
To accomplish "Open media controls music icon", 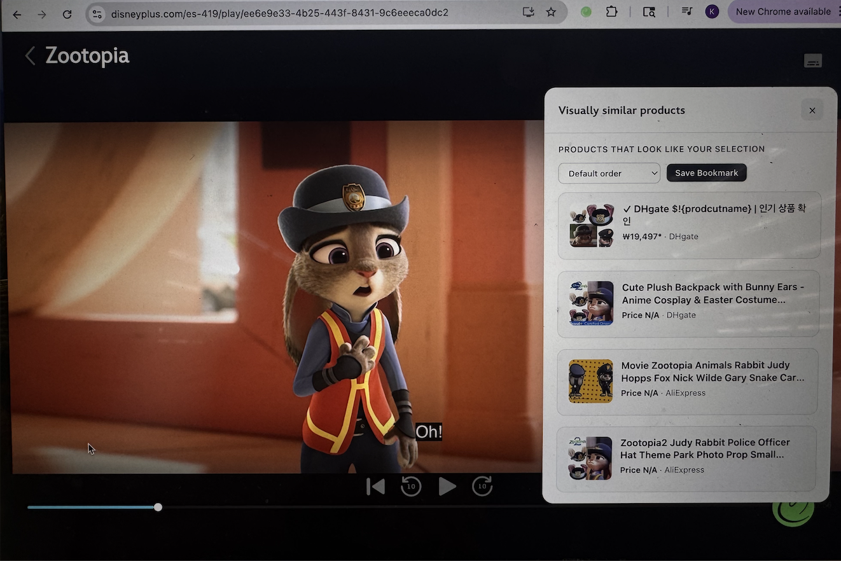I will pos(686,11).
